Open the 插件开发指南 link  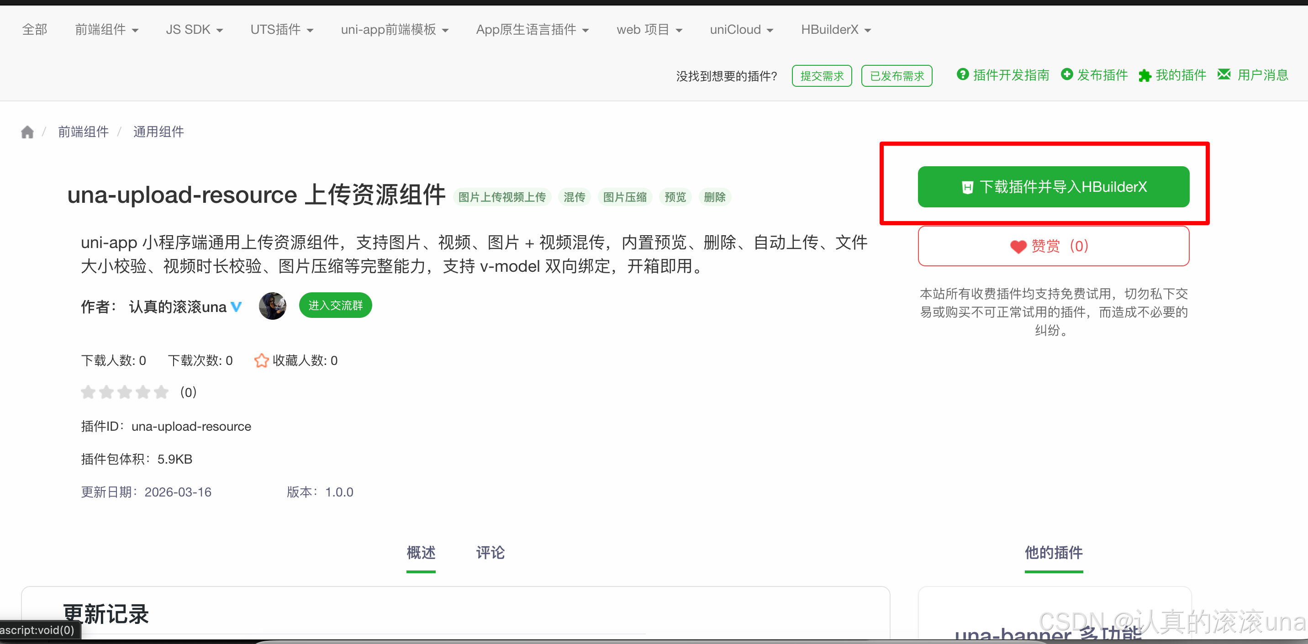1011,75
